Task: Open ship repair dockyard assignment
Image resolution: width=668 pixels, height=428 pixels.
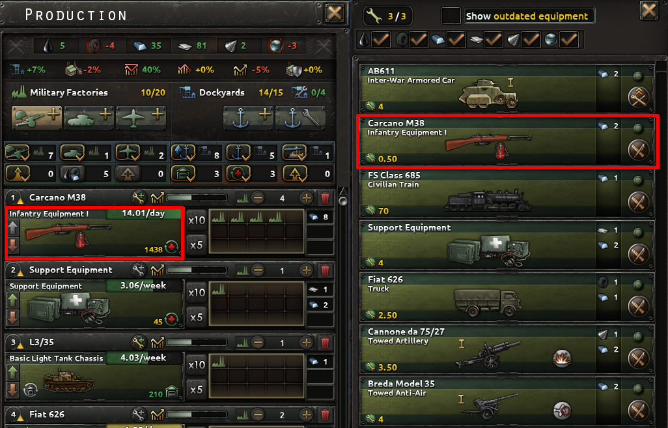Action: 300,117
